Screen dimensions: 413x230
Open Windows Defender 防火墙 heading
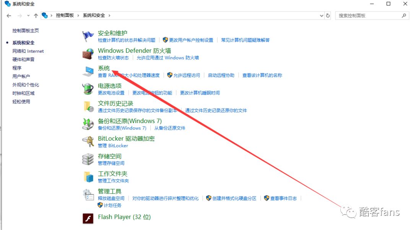[x=134, y=50]
